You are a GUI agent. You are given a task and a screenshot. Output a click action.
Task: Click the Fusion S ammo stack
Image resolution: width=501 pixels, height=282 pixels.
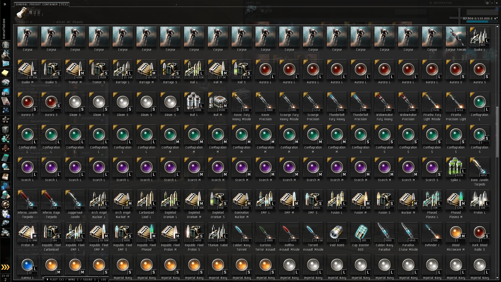click(x=384, y=200)
